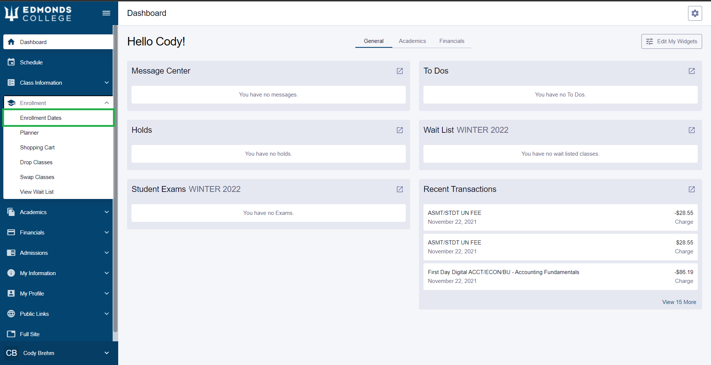Select Drop Classes menu item
Image resolution: width=711 pixels, height=365 pixels.
tap(58, 162)
